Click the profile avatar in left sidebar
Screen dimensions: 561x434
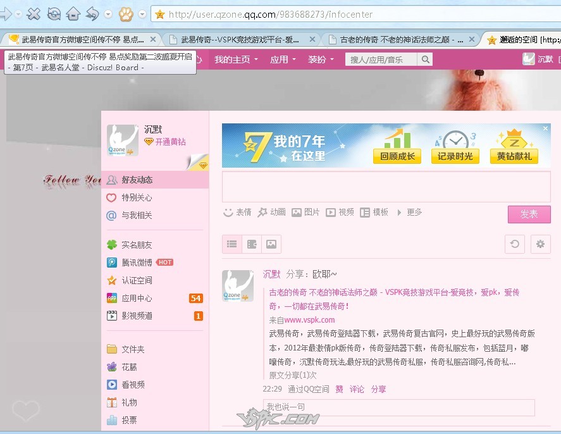pyautogui.click(x=123, y=140)
